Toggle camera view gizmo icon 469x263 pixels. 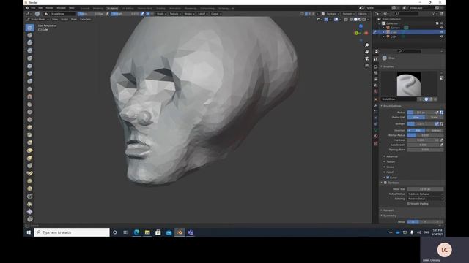pos(366,58)
